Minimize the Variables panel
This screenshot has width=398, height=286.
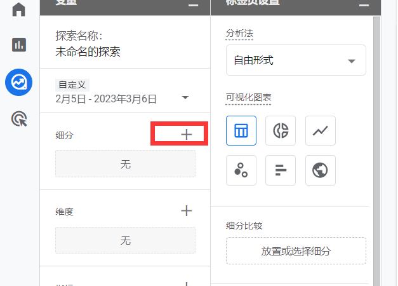point(193,5)
